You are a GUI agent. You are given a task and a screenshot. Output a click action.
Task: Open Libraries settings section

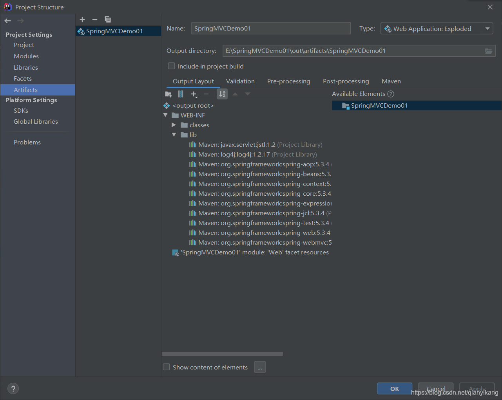coord(26,68)
